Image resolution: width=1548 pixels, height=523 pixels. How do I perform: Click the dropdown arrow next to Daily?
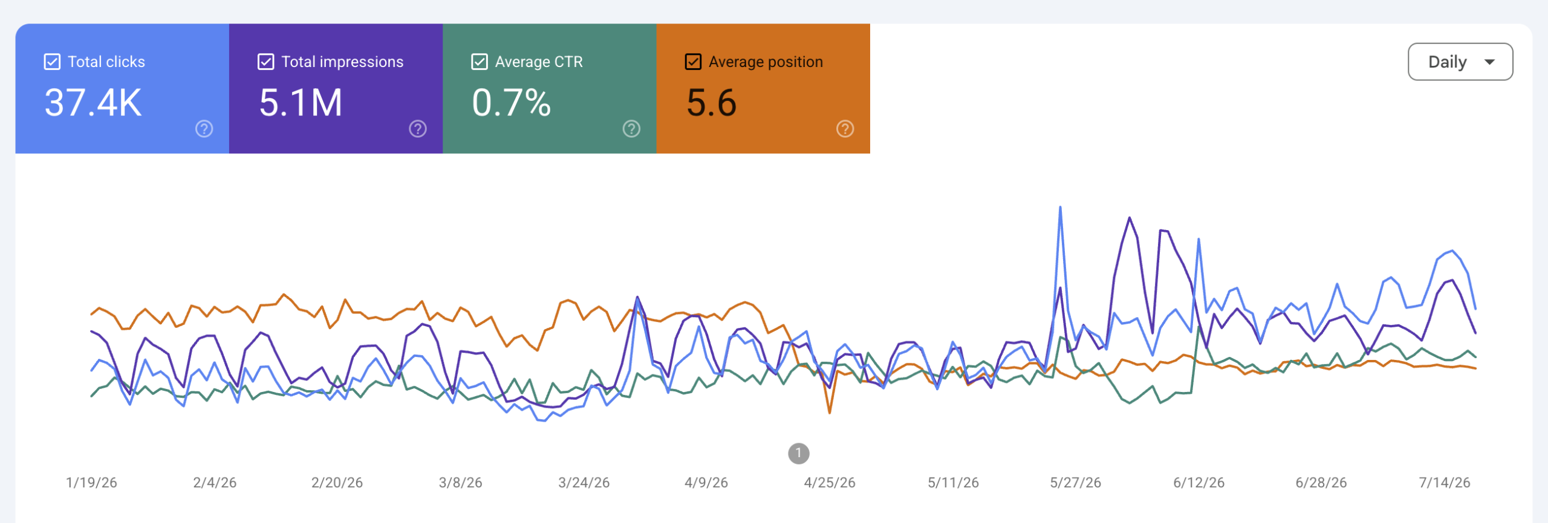1490,62
